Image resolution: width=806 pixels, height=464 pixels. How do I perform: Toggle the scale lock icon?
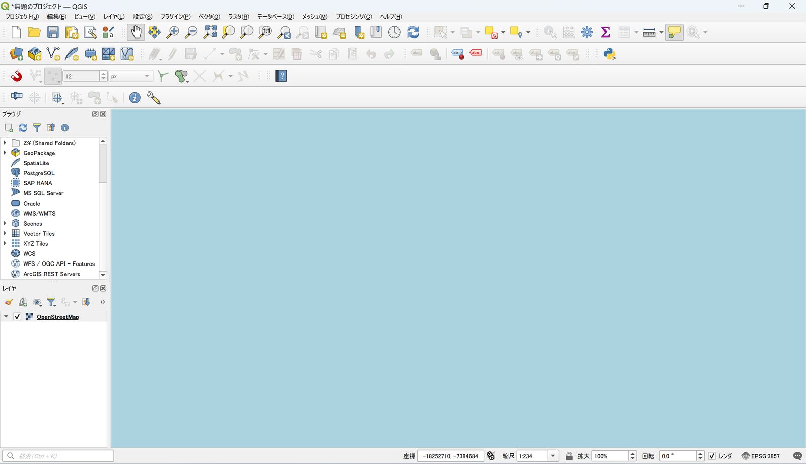point(569,456)
